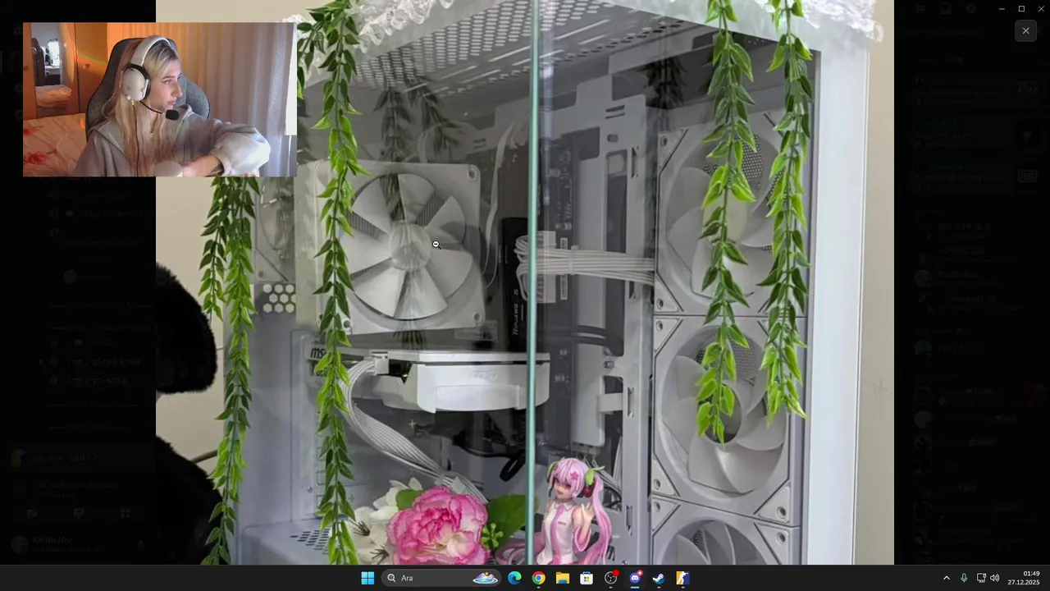Click the microphone tray icon

click(964, 578)
